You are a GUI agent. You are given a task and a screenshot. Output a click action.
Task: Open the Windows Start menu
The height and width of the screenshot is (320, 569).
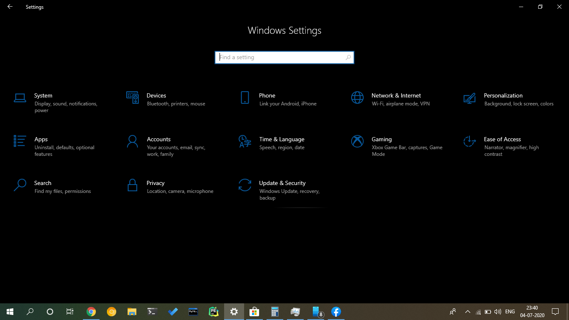pos(10,312)
